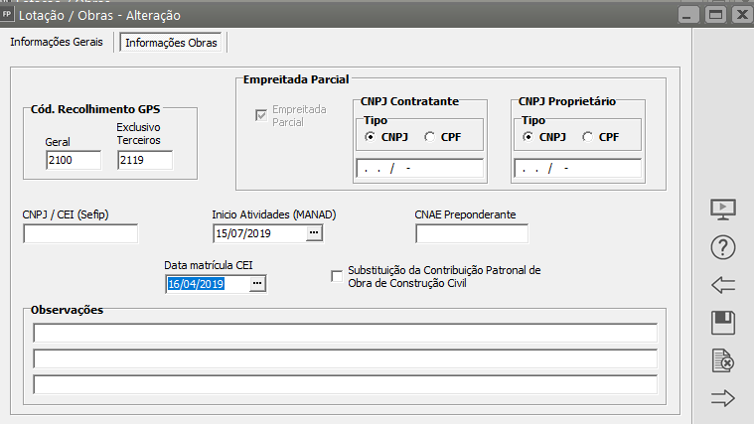Click the CNAE Preponderante input field
754x424 pixels.
pos(472,233)
